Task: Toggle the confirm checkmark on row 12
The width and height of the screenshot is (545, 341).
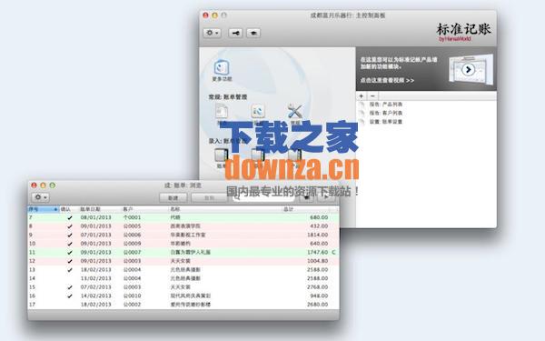Action: (70, 261)
